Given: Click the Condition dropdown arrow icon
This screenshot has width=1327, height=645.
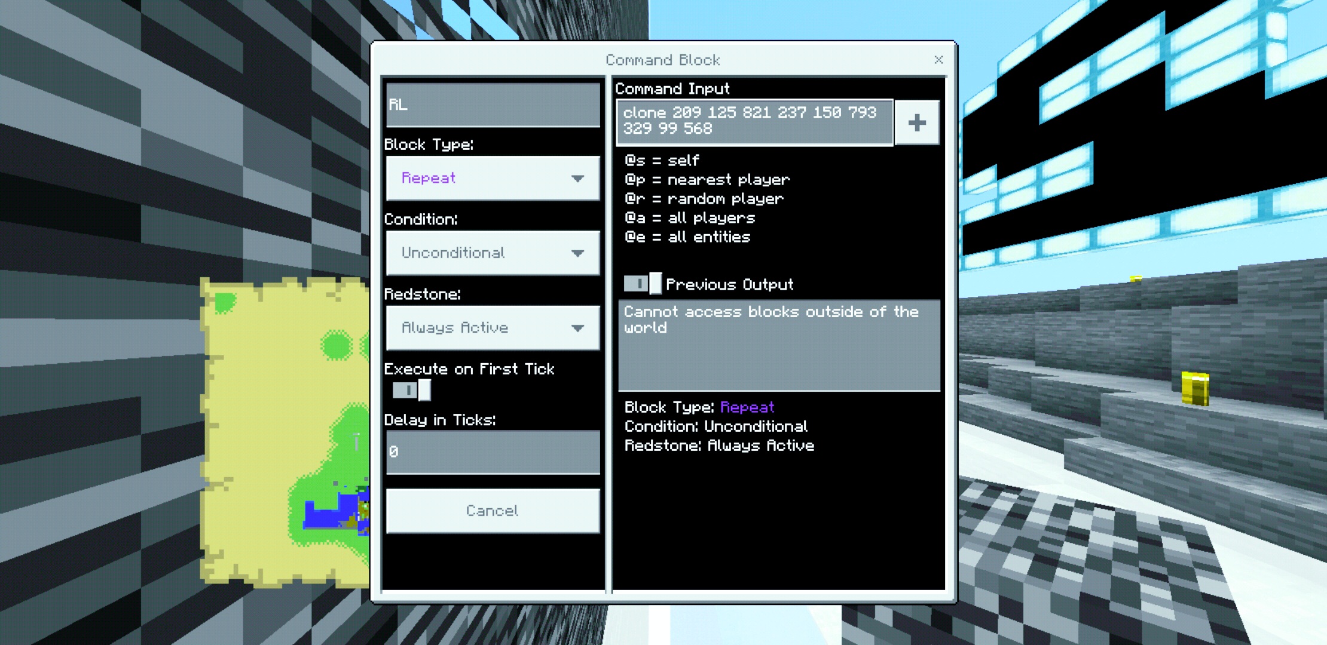Looking at the screenshot, I should (x=577, y=253).
